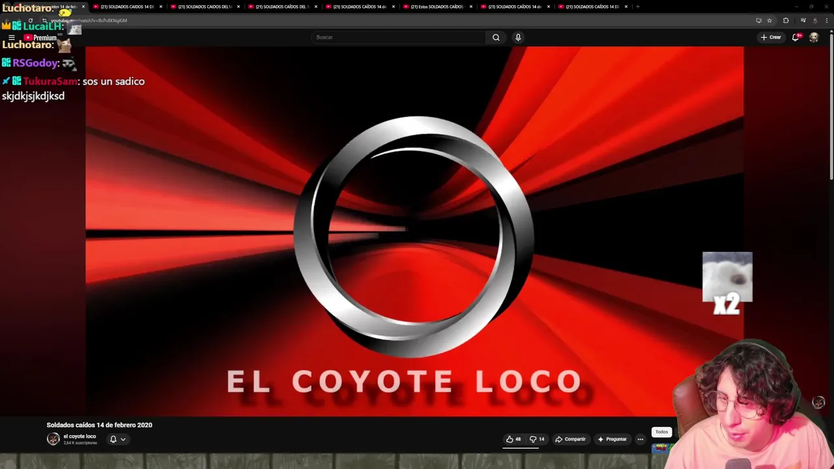Open the browser extensions puzzle icon
Image resolution: width=834 pixels, height=469 pixels.
point(786,20)
